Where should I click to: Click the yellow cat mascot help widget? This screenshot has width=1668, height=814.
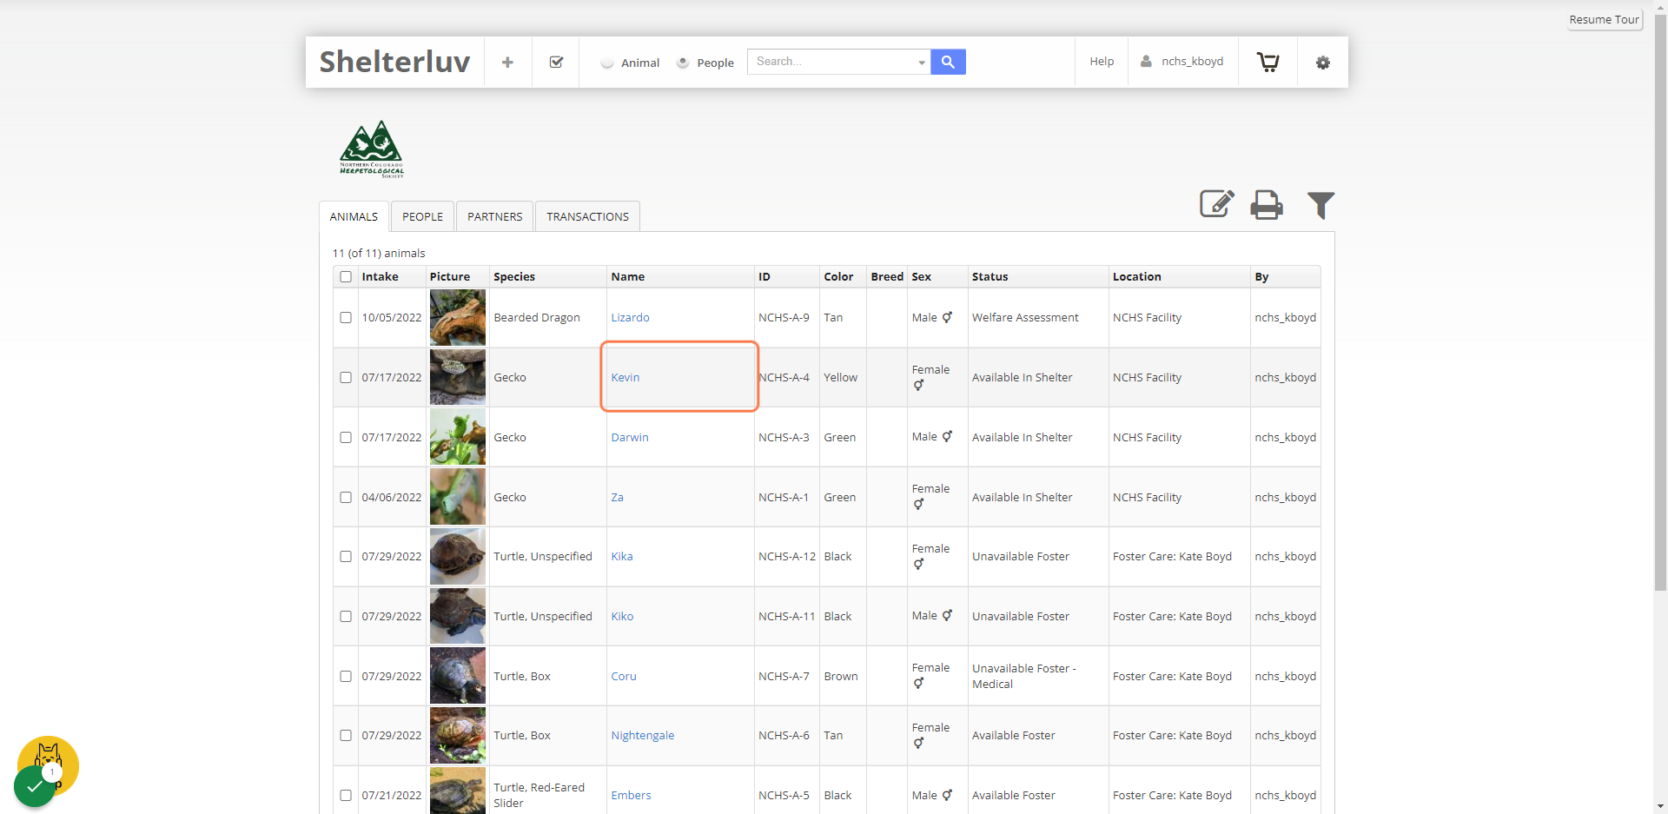click(x=49, y=759)
